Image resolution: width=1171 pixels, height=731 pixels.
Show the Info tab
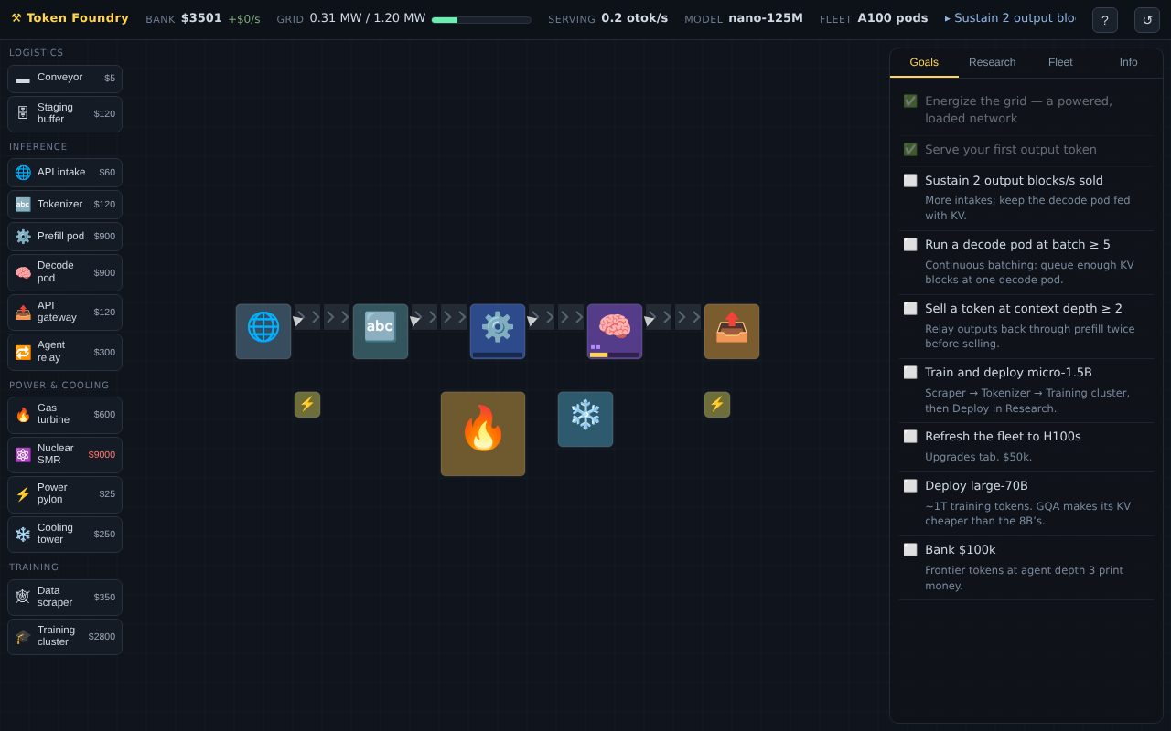pyautogui.click(x=1129, y=62)
